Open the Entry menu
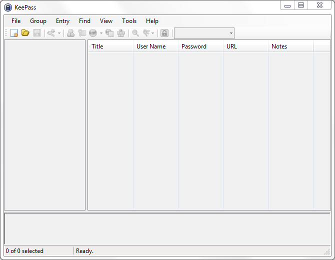Viewport: 335px width, 260px height. [x=63, y=21]
